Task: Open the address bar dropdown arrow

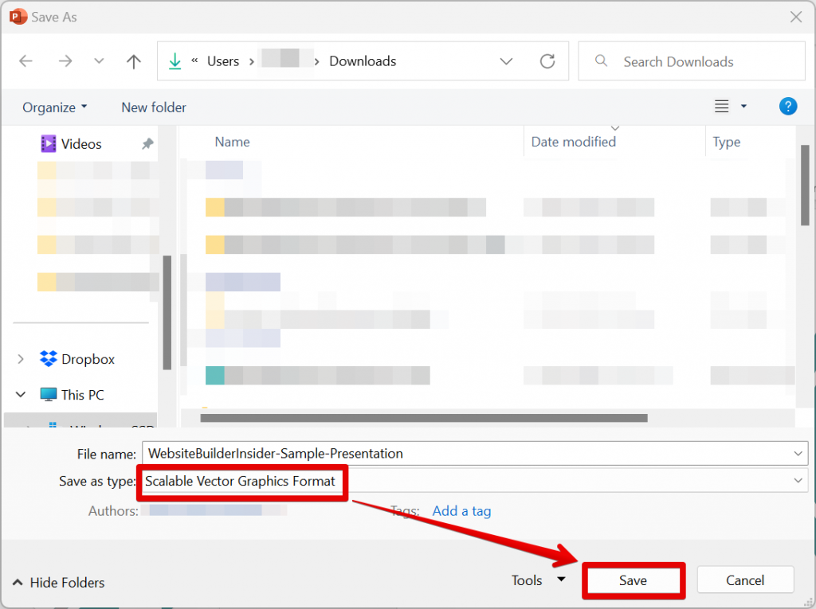Action: 506,61
